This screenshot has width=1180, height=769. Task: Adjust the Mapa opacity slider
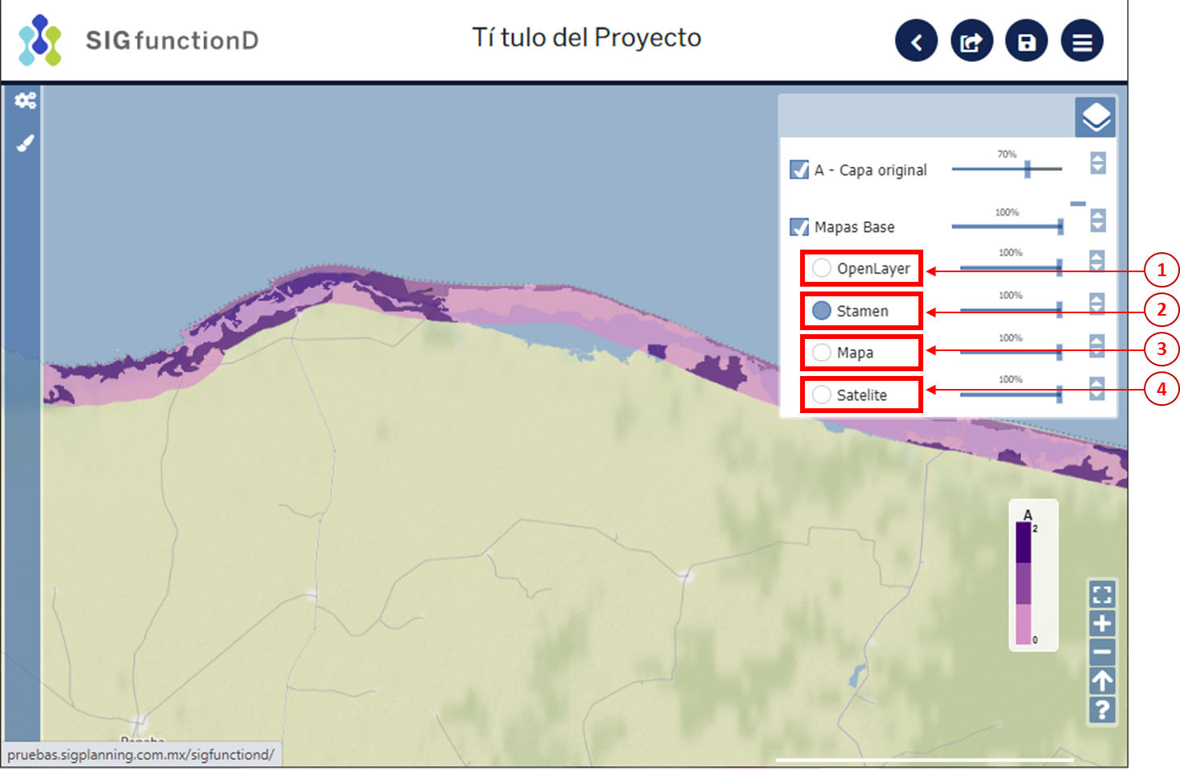pyautogui.click(x=1011, y=352)
